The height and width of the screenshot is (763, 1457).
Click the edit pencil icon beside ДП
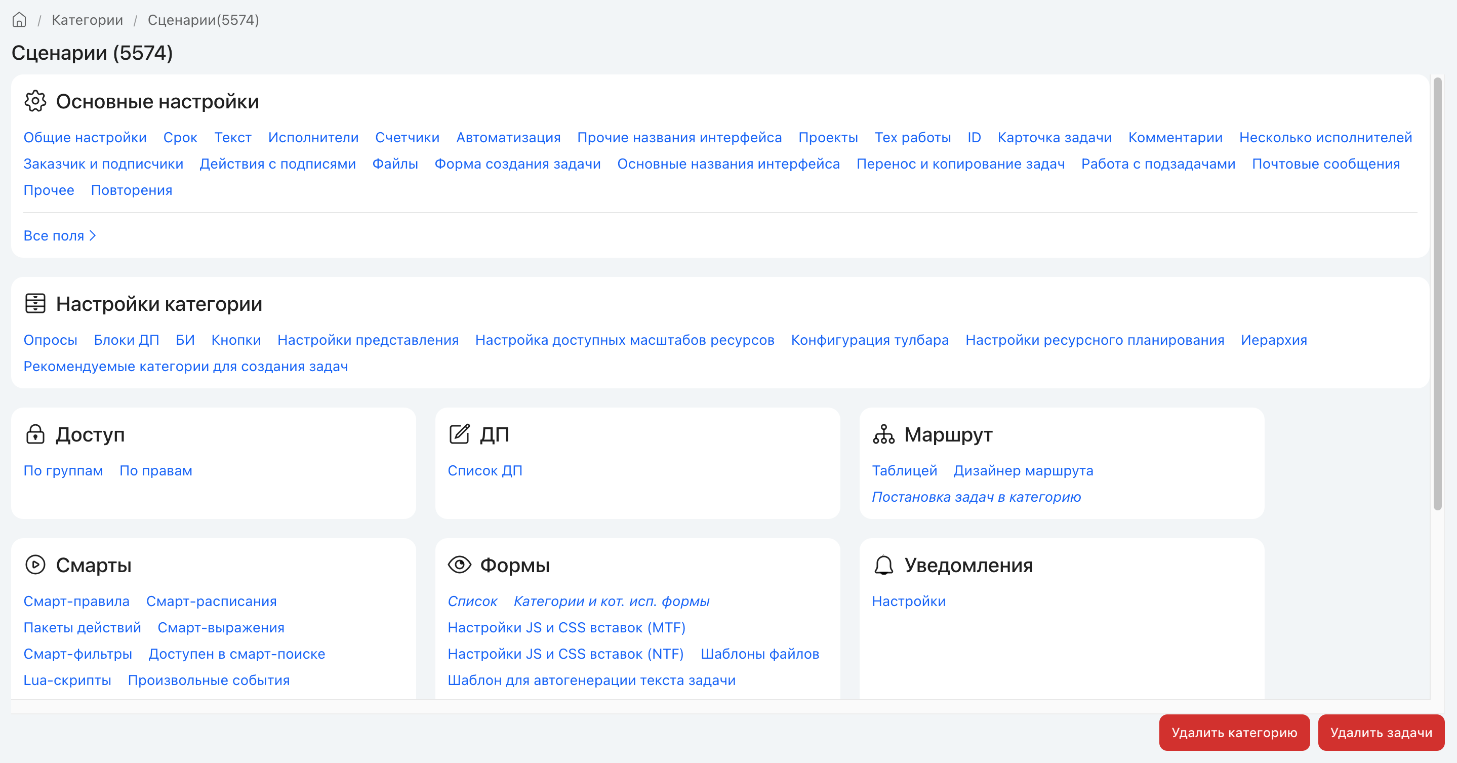459,434
